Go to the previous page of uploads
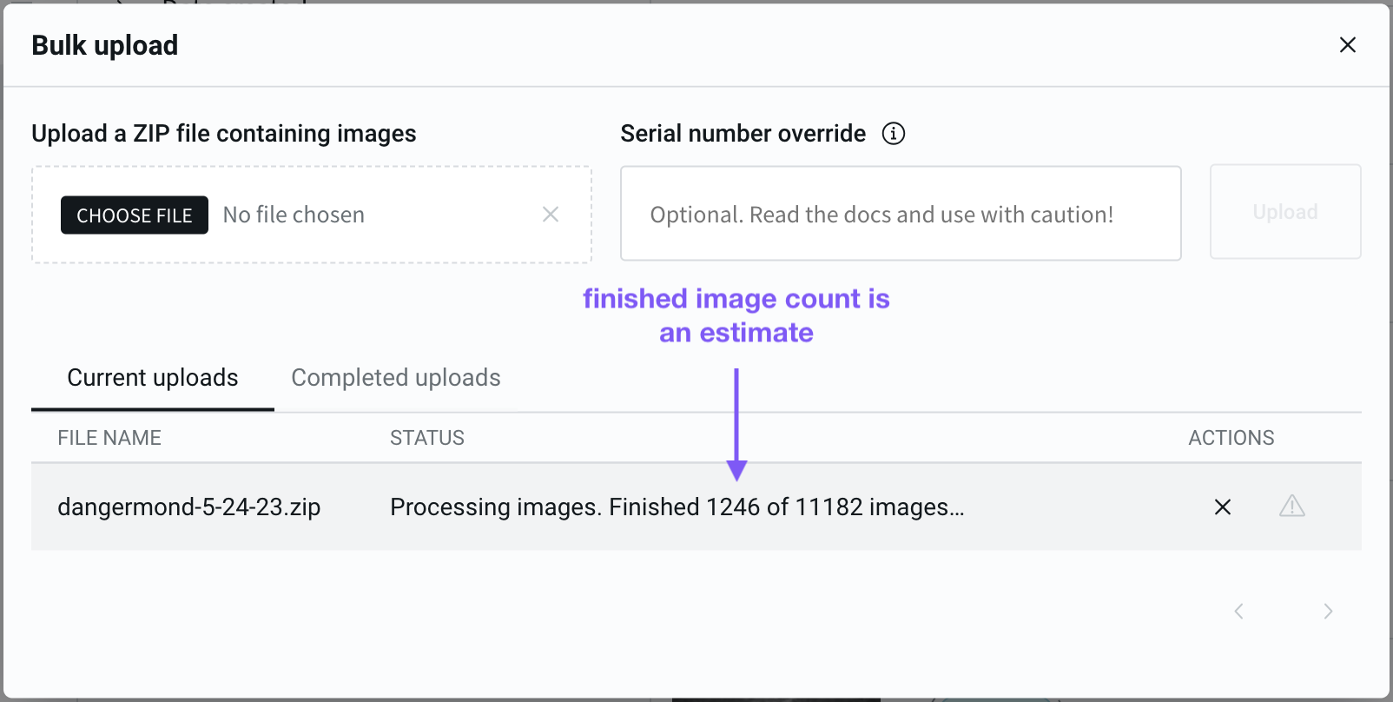This screenshot has height=702, width=1393. click(x=1239, y=612)
